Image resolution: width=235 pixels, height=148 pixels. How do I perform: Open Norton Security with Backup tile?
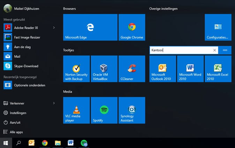[76, 69]
